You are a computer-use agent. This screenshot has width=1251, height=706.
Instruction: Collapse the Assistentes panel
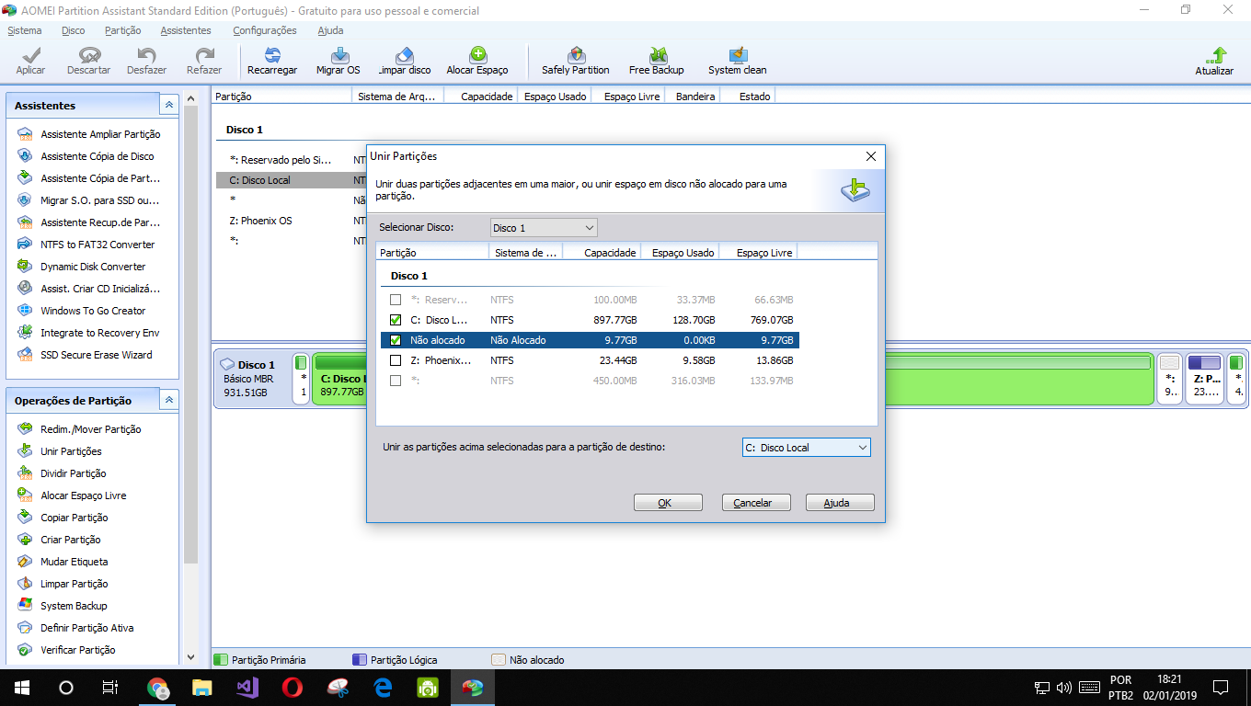click(169, 106)
